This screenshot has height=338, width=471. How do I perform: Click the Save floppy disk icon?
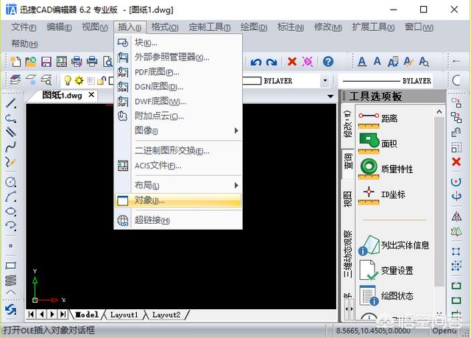point(46,62)
